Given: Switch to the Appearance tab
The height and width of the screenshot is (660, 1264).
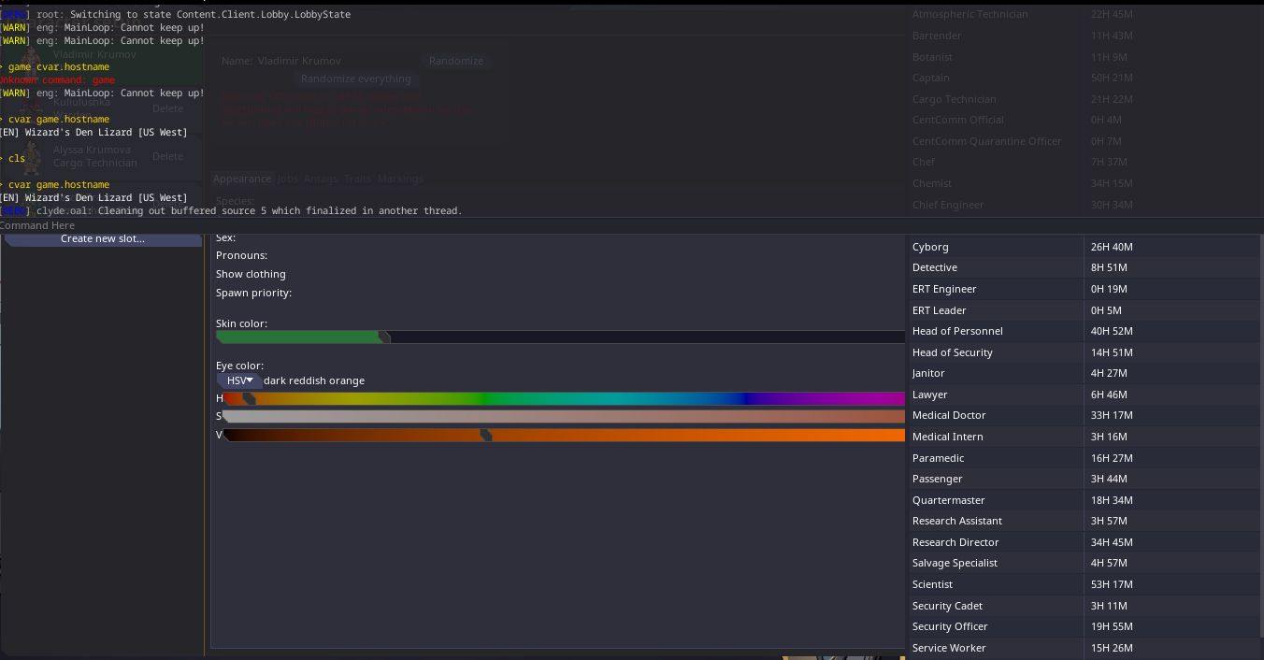Looking at the screenshot, I should coord(241,179).
